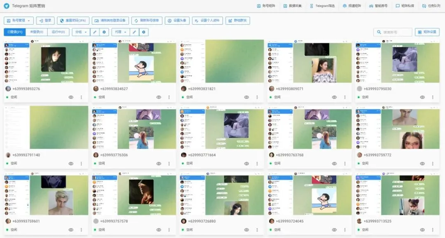This screenshot has height=238, width=445.
Task: Toggle preview eye on account +639993763768
Action: click(334, 163)
